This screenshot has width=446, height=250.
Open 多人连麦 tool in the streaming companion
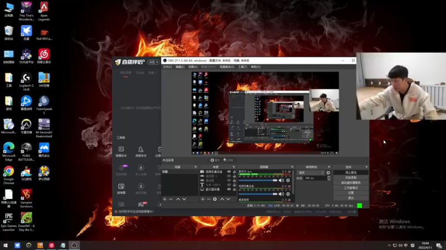tap(141, 170)
